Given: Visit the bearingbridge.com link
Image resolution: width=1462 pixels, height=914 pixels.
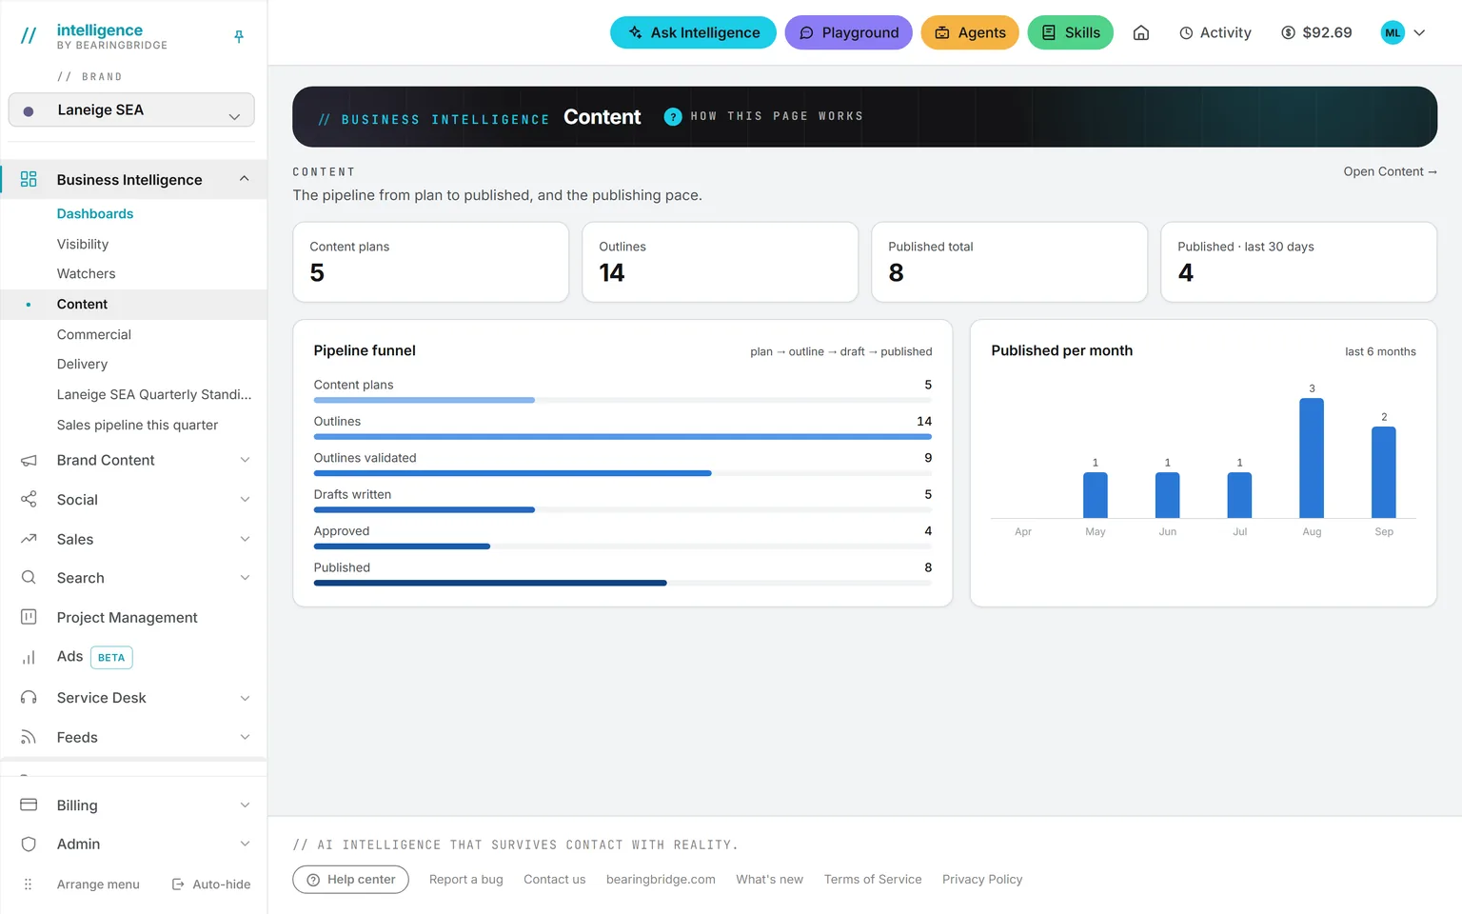Looking at the screenshot, I should (661, 880).
